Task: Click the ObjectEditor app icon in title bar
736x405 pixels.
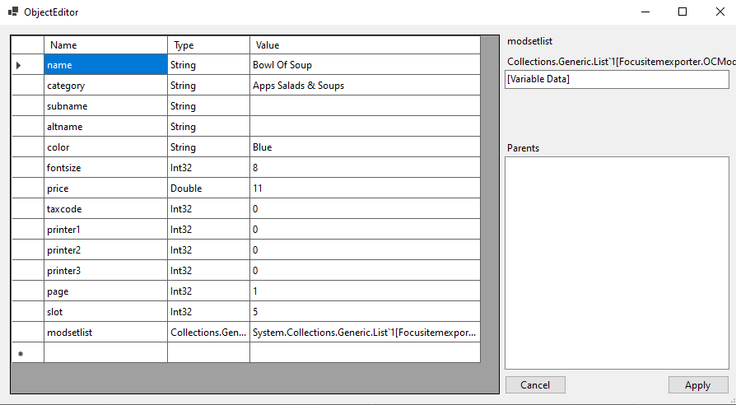Action: tap(13, 12)
